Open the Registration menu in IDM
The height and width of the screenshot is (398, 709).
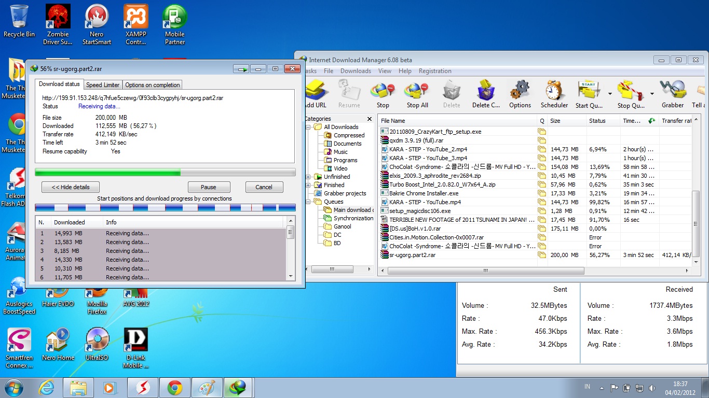tap(435, 71)
